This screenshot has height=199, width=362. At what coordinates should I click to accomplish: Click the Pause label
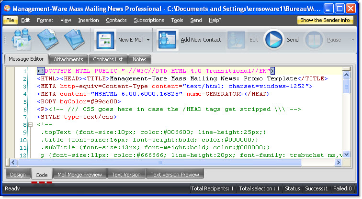click(x=334, y=40)
